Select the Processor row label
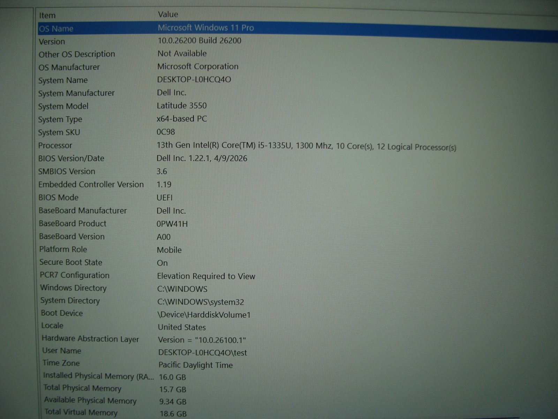This screenshot has height=419, width=558. (55, 146)
